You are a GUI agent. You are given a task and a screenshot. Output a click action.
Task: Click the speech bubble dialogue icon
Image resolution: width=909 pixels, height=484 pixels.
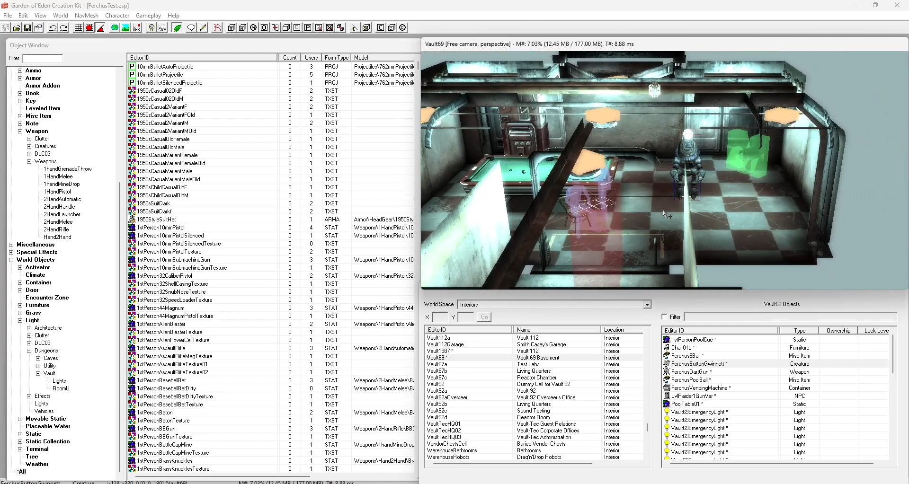(191, 28)
